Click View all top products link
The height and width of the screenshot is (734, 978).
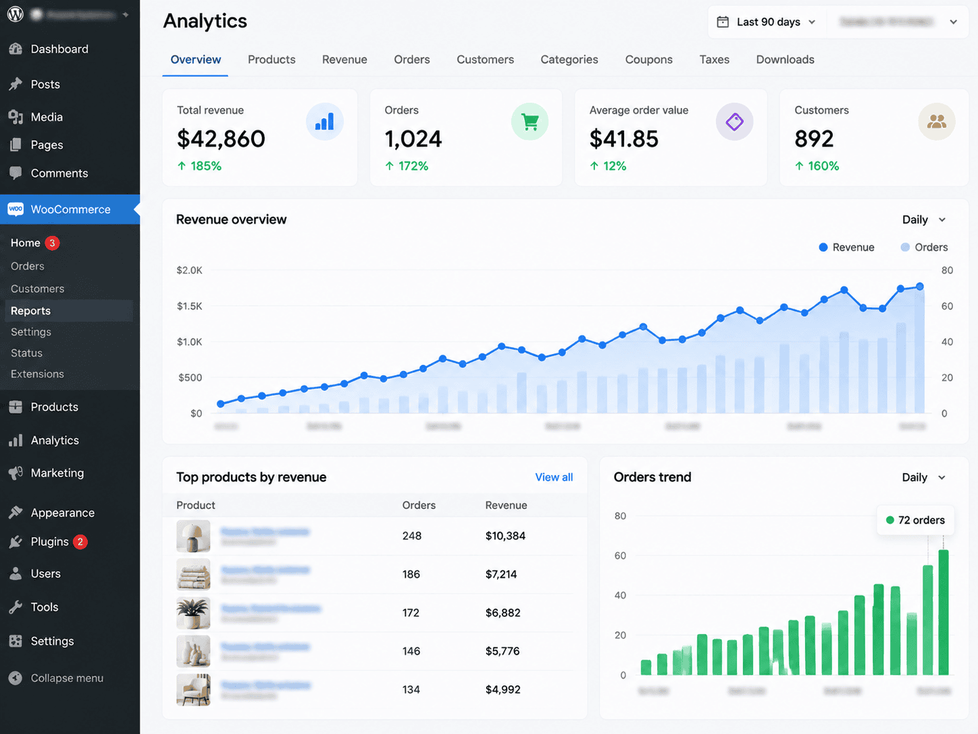554,477
